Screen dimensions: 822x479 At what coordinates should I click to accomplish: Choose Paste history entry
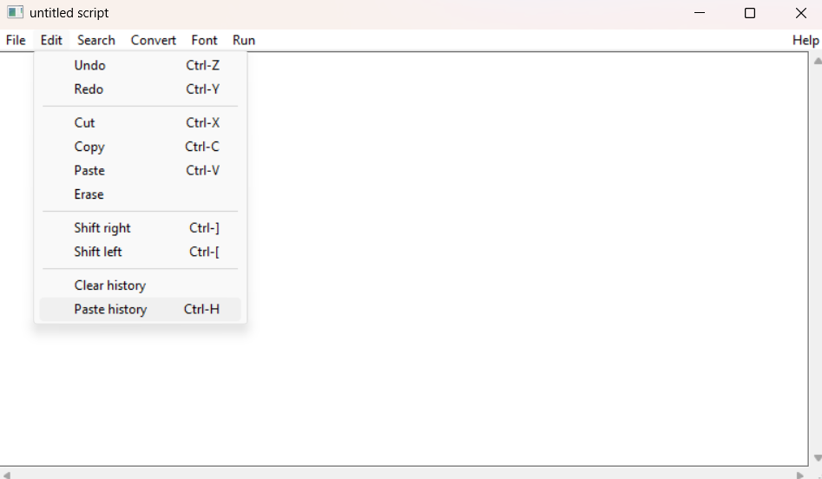coord(140,309)
